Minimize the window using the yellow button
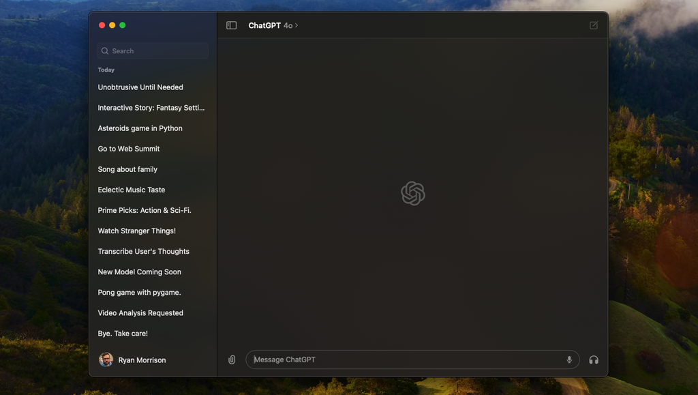Image resolution: width=698 pixels, height=395 pixels. point(112,25)
